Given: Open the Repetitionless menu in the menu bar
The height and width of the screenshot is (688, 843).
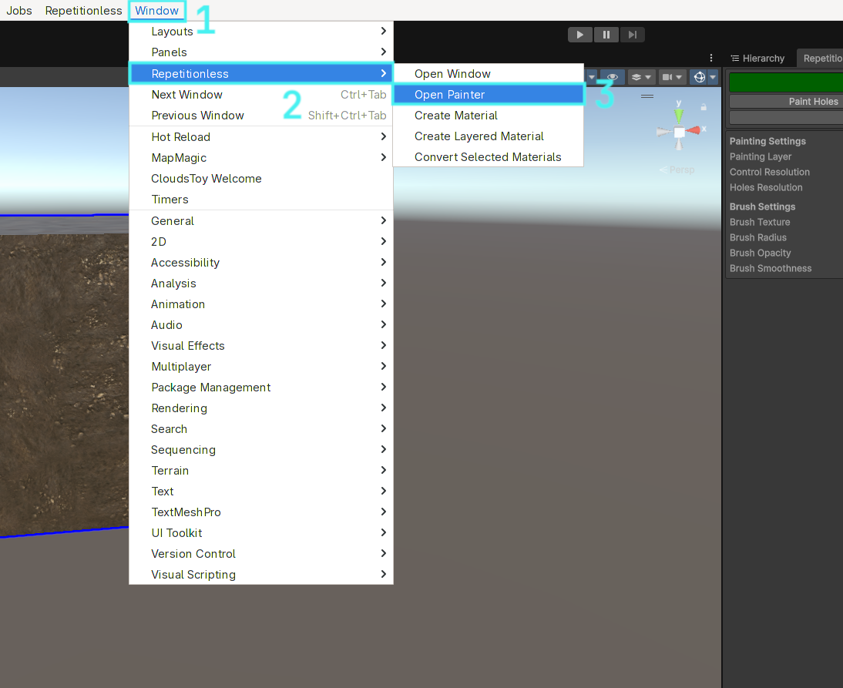Looking at the screenshot, I should click(x=84, y=11).
